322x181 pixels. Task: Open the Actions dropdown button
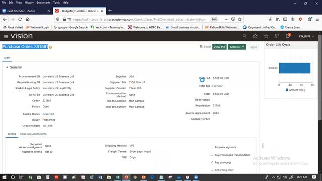[x=237, y=47]
